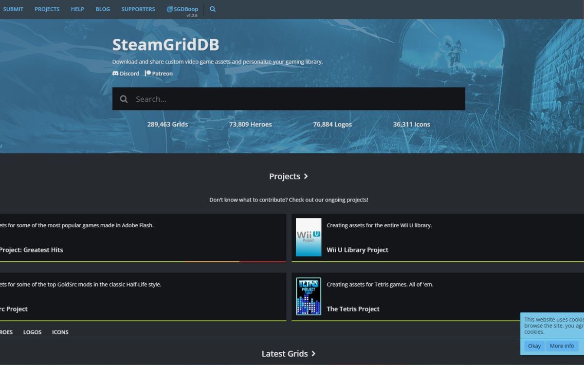584x365 pixels.
Task: Follow the 73,809 Heroes link
Action: click(250, 124)
